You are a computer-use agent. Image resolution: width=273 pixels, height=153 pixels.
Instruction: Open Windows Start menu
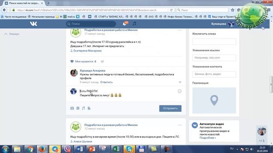click(5, 149)
